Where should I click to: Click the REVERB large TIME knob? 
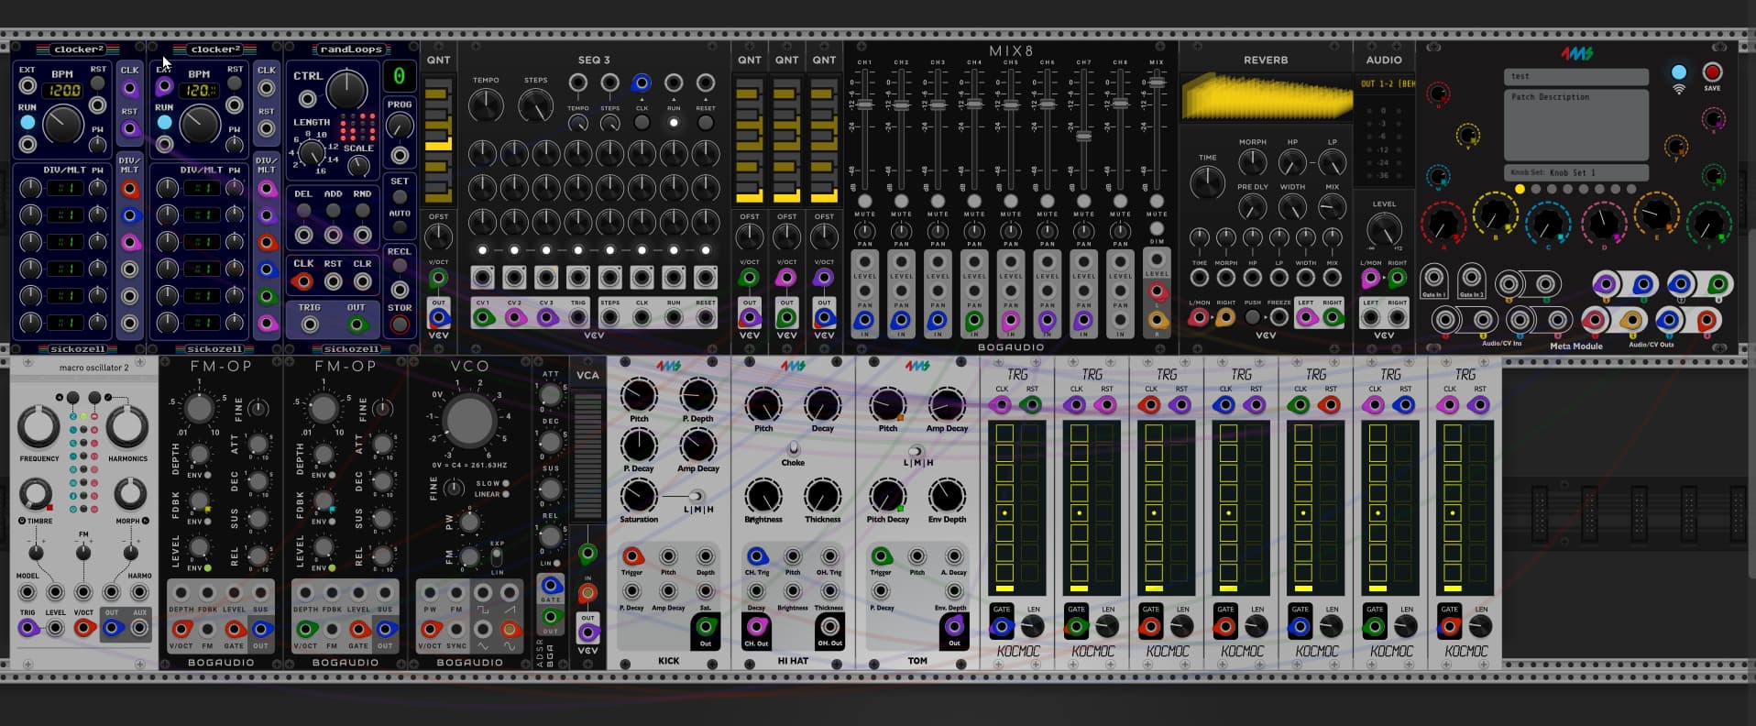pyautogui.click(x=1207, y=182)
